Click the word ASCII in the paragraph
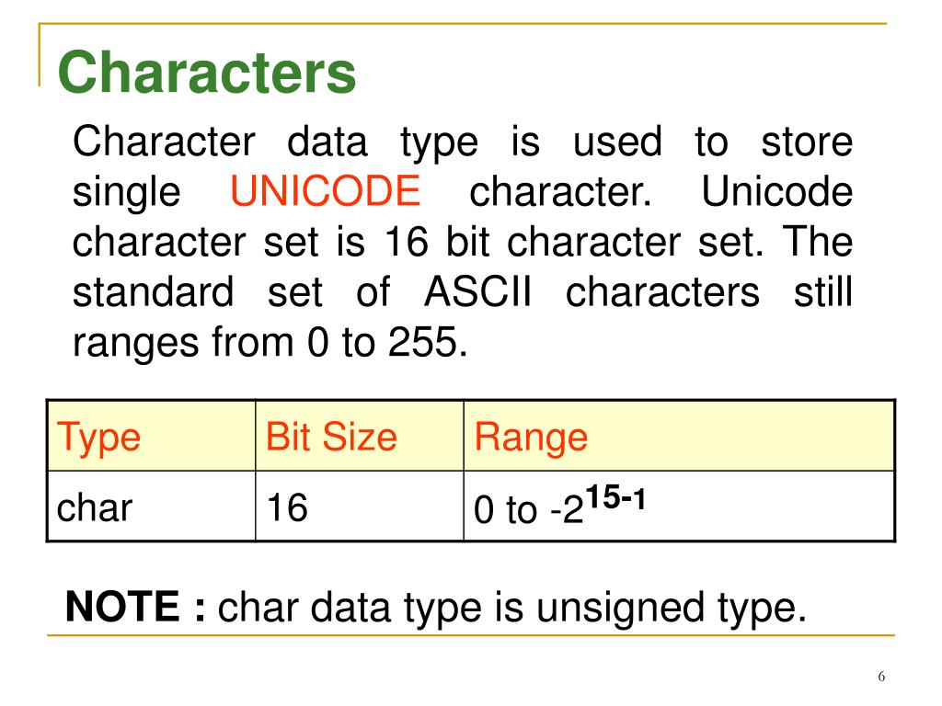Viewport: 942px width, 706px height. tap(477, 292)
